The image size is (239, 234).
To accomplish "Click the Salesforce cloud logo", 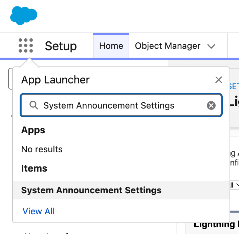I will coord(24,16).
